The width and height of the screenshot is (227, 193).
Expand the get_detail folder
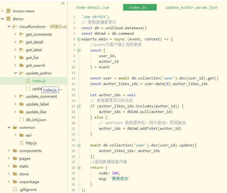(x=15, y=42)
